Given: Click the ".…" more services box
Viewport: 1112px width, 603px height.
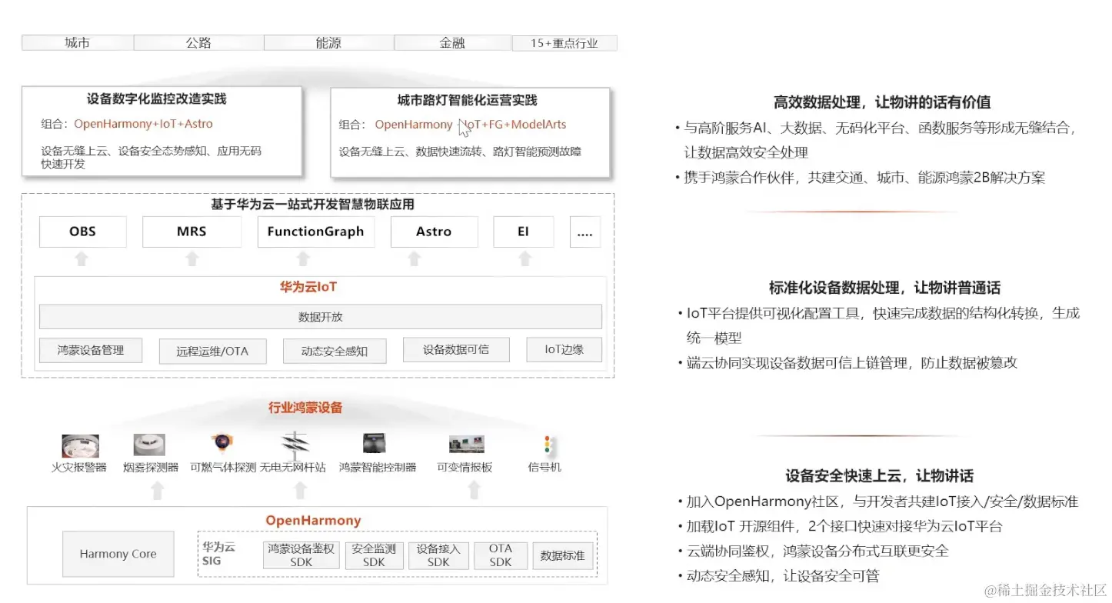Looking at the screenshot, I should pos(584,232).
